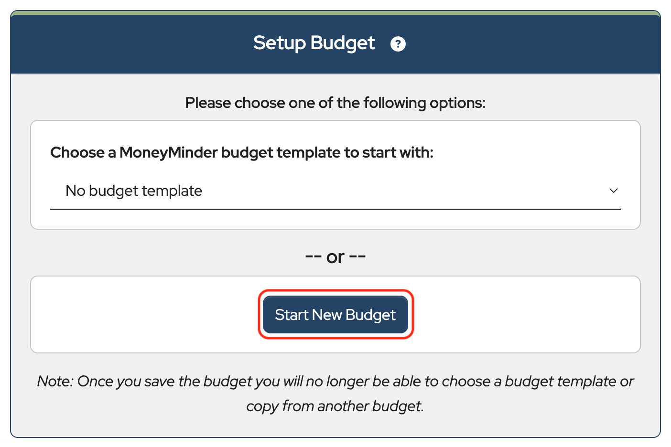Click "copy from another budget" in the note
671x447 pixels.
click(335, 406)
